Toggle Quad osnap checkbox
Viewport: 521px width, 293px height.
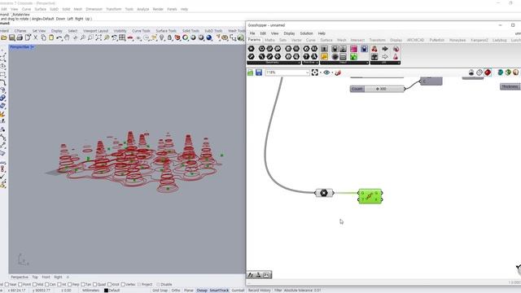95,284
